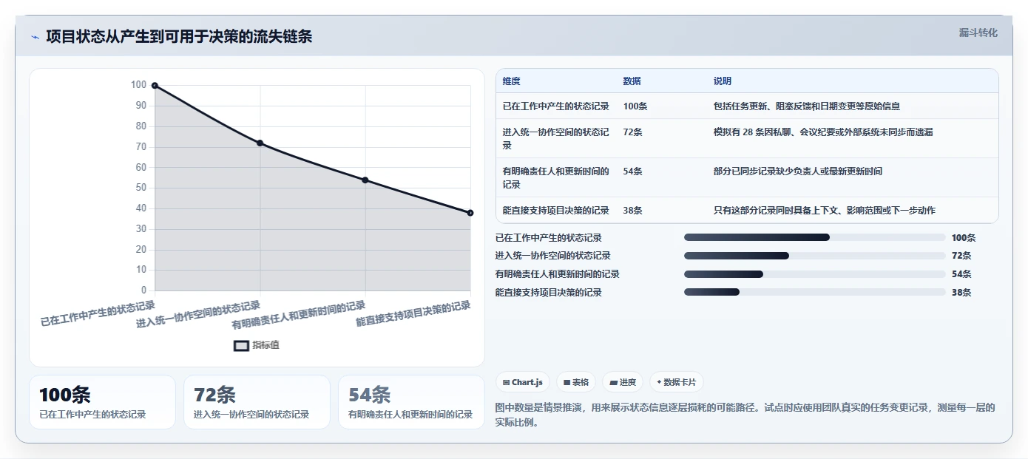This screenshot has width=1028, height=459.
Task: Click the 能直接支持项目决策的记录 progress bar
Action: point(814,292)
